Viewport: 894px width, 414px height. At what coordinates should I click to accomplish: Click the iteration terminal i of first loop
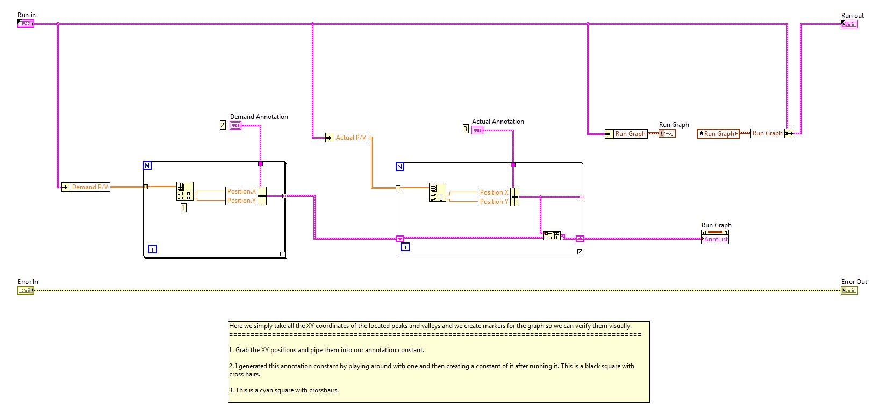[153, 249]
